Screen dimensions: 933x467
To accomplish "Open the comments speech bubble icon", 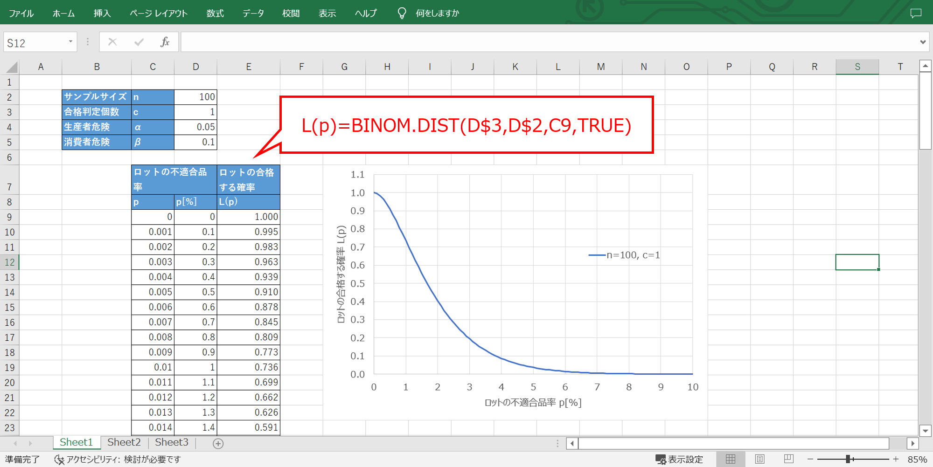I will pos(916,13).
